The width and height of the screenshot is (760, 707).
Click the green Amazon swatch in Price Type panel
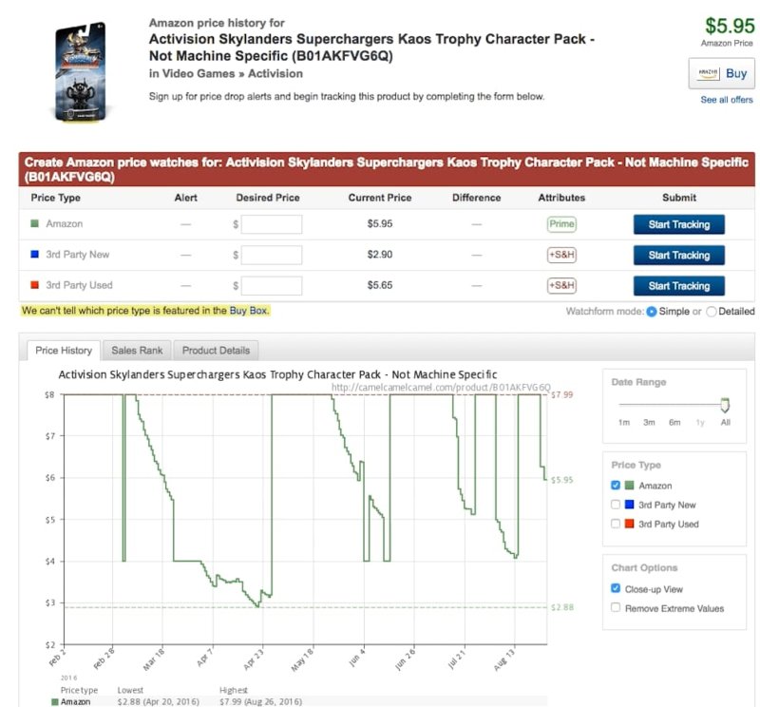tap(629, 486)
